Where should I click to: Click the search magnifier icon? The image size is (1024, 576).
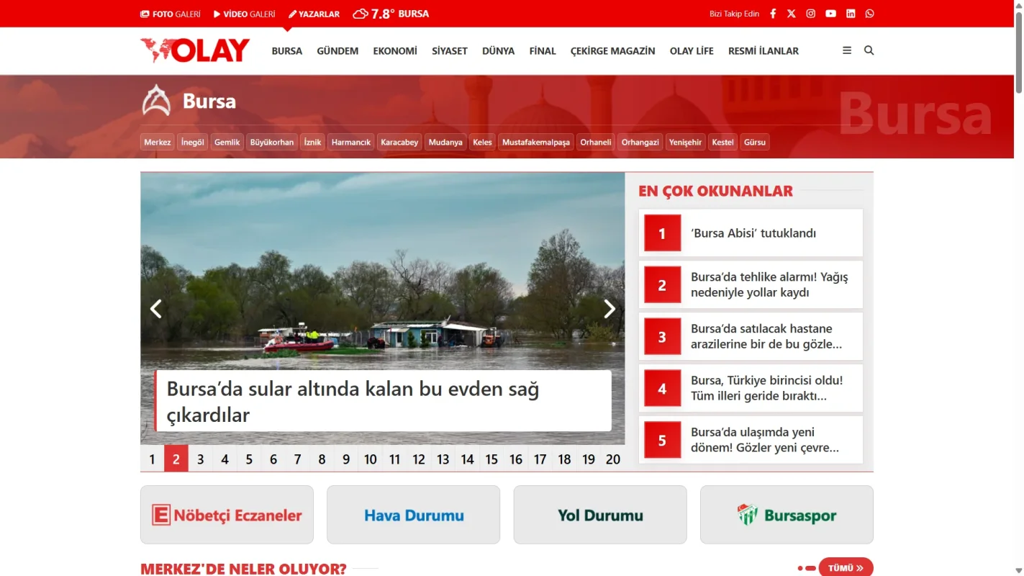pyautogui.click(x=869, y=50)
